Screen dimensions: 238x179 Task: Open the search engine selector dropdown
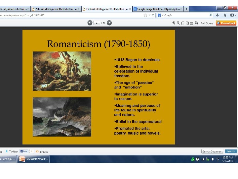pos(160,15)
